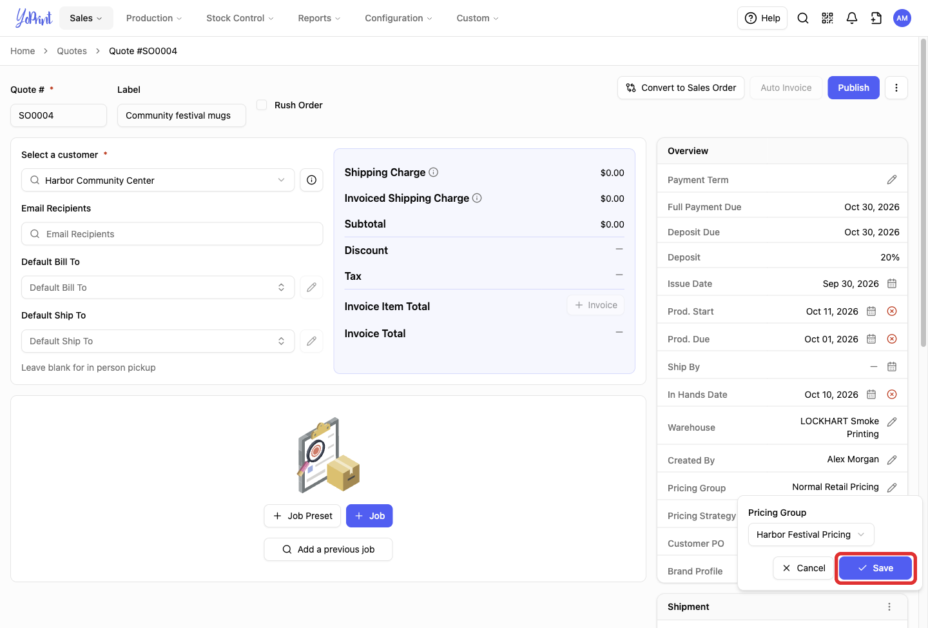Screen dimensions: 928x628
Task: Open Default Bill To dropdown
Action: coord(158,287)
